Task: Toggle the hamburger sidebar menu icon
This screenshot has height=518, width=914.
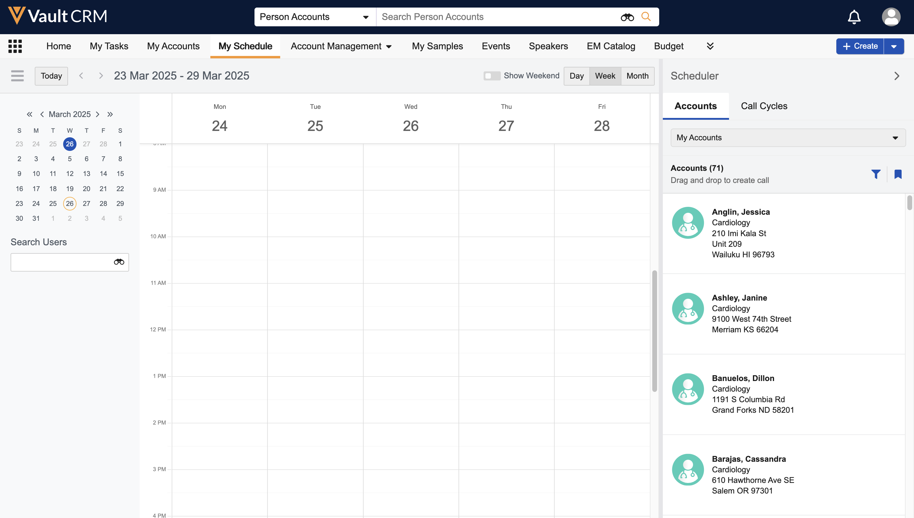Action: click(x=18, y=76)
